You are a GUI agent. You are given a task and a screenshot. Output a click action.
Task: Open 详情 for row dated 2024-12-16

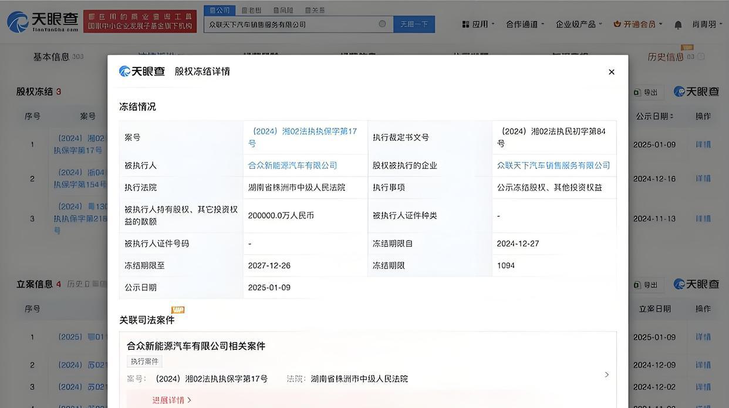coord(703,178)
